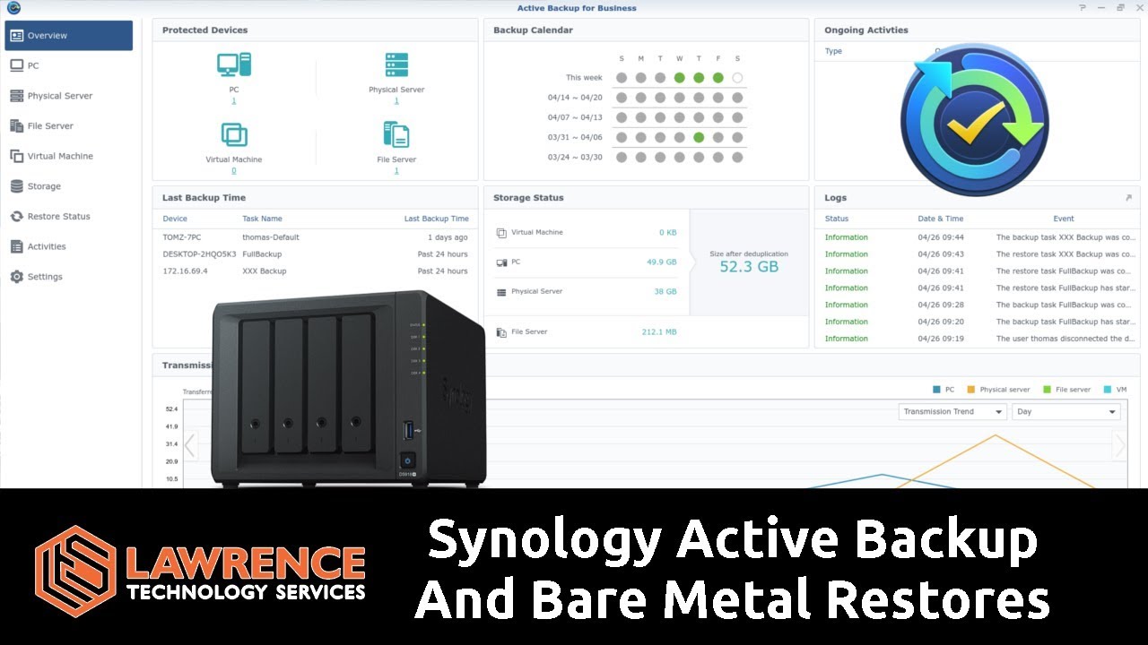The width and height of the screenshot is (1148, 645).
Task: Click the Active Backup app logo in titlebar
Action: click(13, 8)
